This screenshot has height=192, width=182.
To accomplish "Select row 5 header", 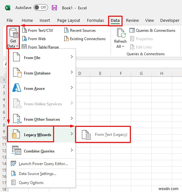I will click(4, 106).
